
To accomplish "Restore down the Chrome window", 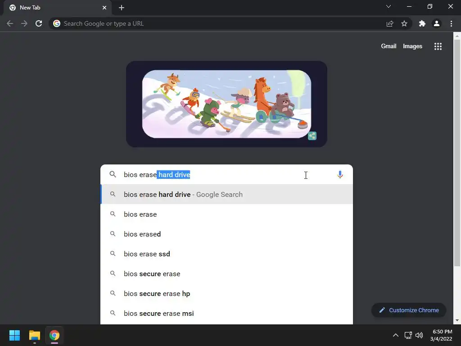I will [430, 6].
